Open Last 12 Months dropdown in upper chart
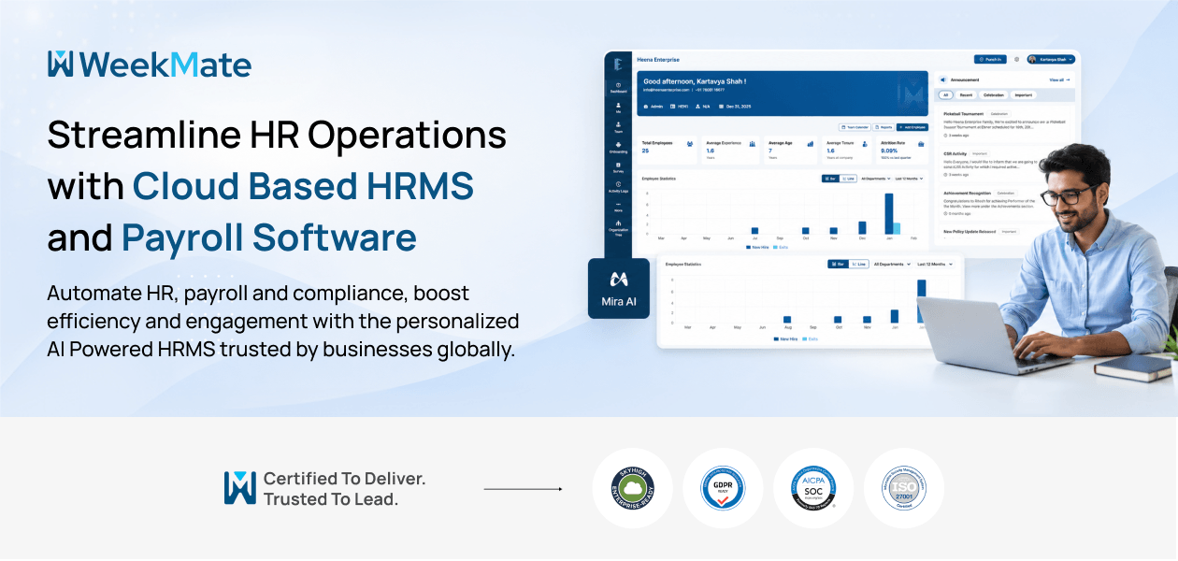Image resolution: width=1178 pixels, height=561 pixels. click(x=909, y=179)
